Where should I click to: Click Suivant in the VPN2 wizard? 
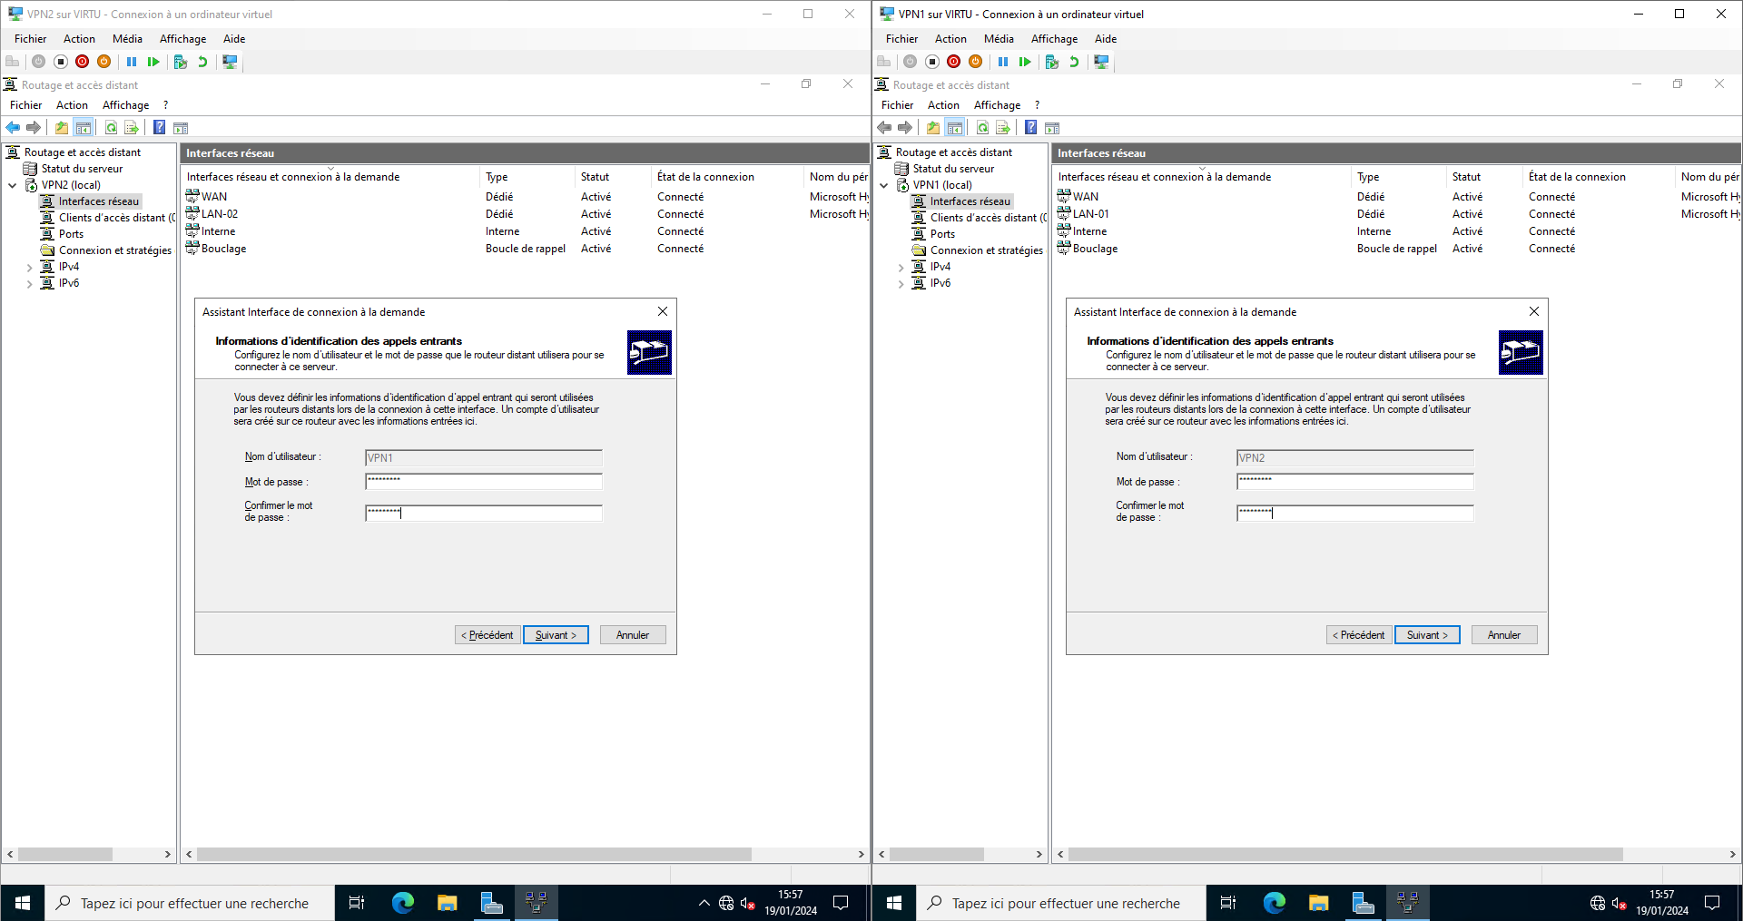[x=556, y=635]
